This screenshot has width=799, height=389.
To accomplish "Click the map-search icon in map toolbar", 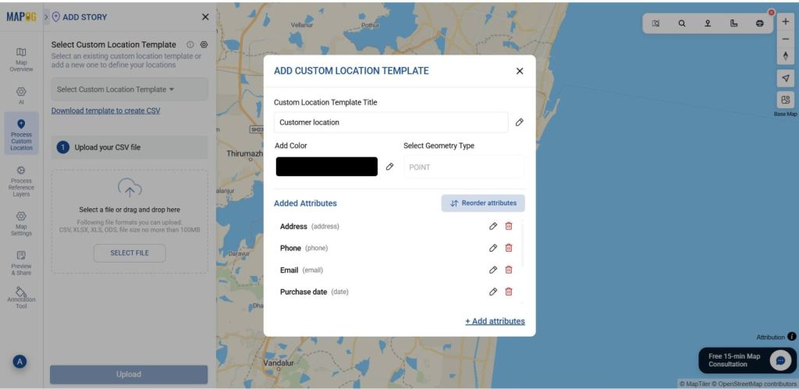I will coord(655,23).
